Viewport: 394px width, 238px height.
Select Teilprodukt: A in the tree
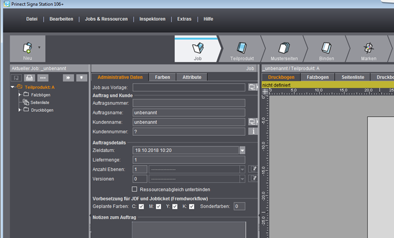39,87
